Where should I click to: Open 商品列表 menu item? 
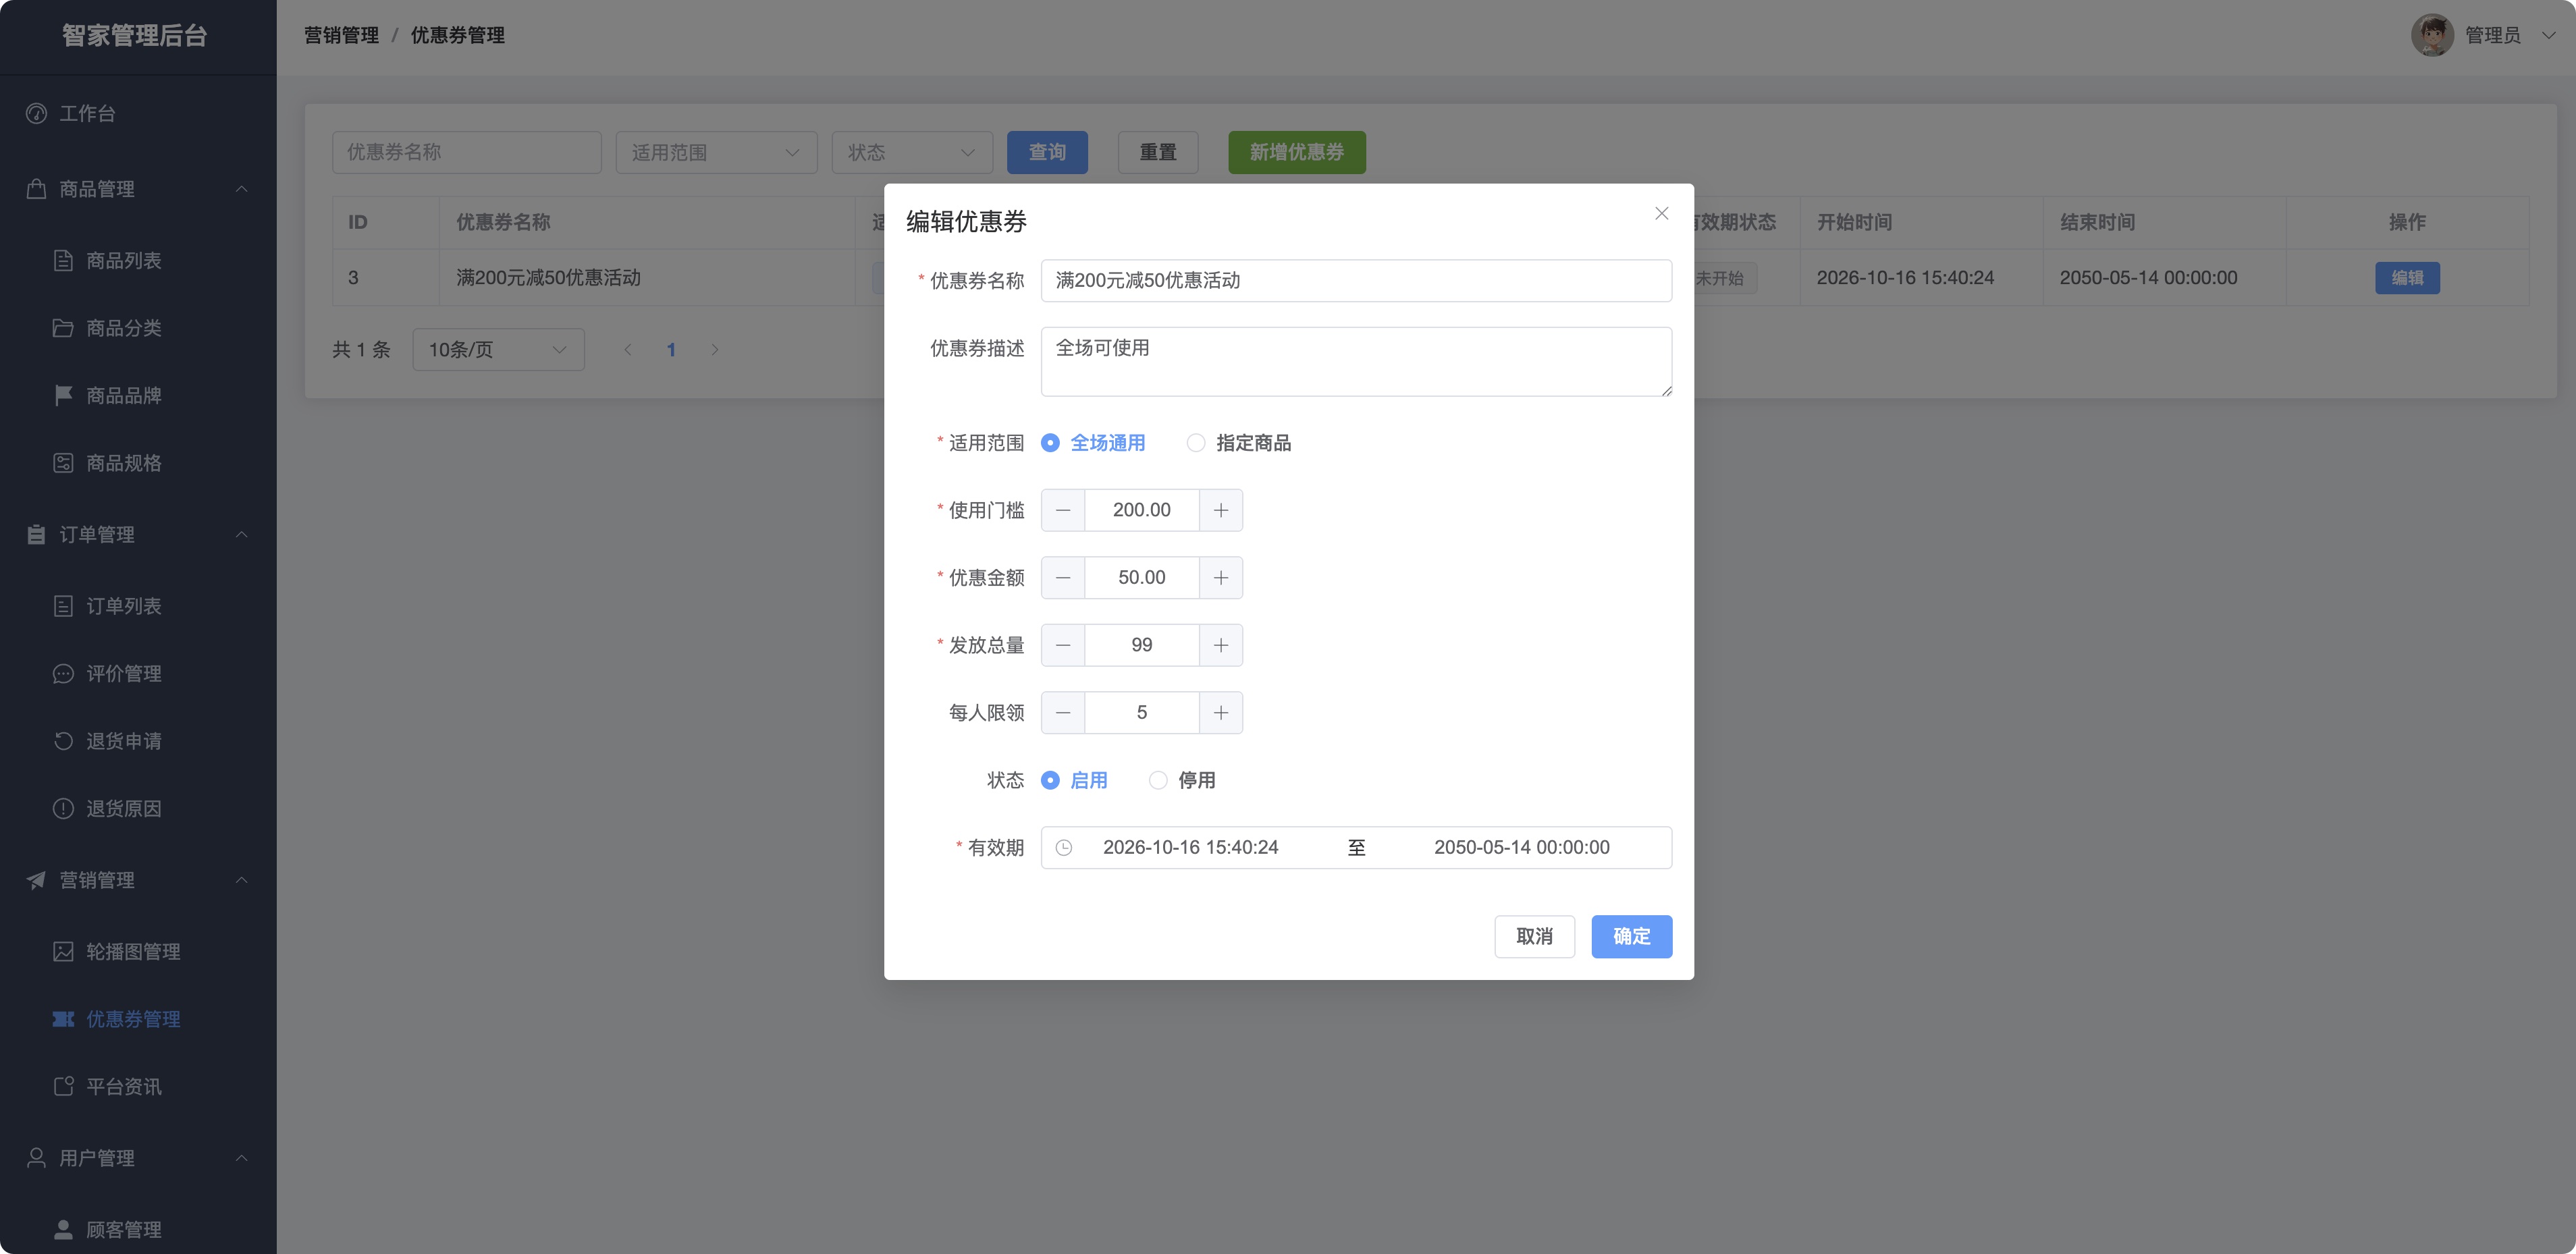pyautogui.click(x=138, y=260)
